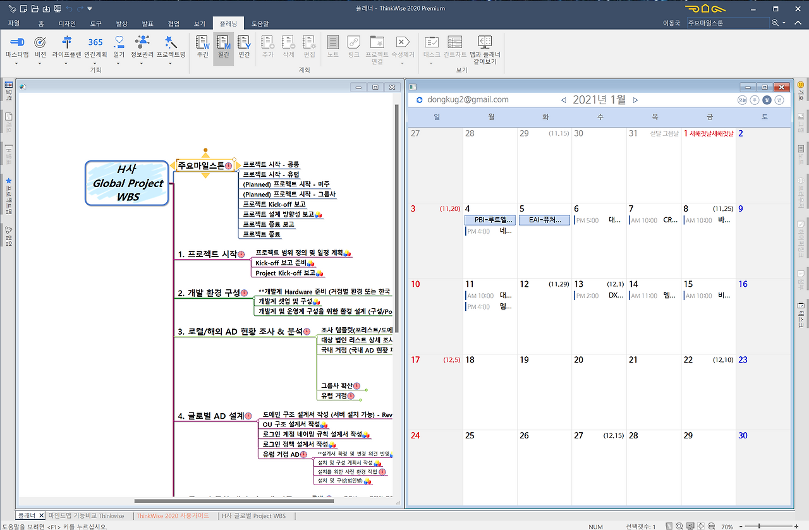Viewport: 809px width, 530px height.
Task: Open the 프로젝트맵 star tab on left sidebar
Action: point(8,196)
